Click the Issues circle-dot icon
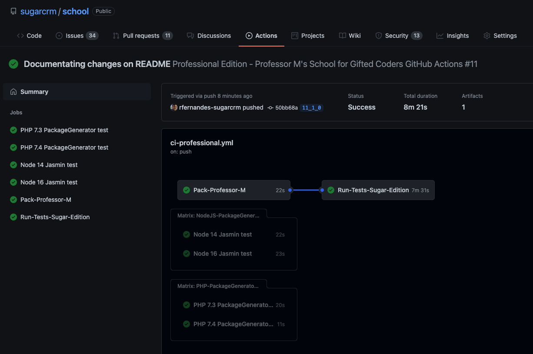This screenshot has height=354, width=533. pyautogui.click(x=59, y=36)
